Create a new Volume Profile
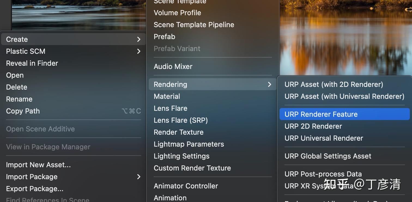 pos(177,12)
